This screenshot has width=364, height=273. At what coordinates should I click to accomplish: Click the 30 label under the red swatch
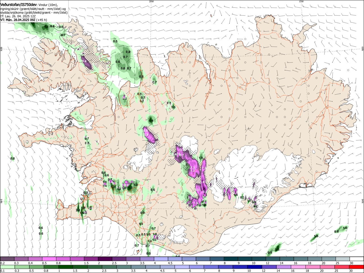point(351,271)
